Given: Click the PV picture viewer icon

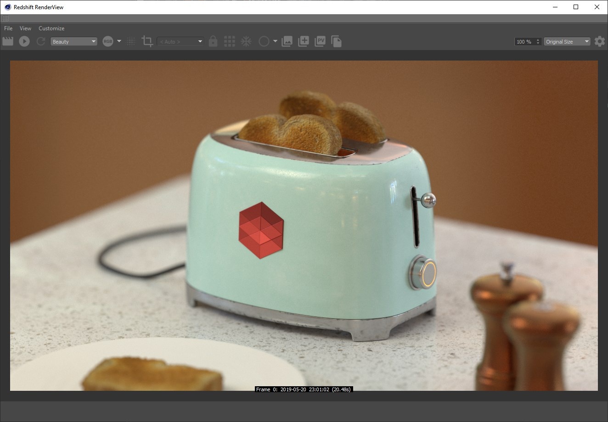Looking at the screenshot, I should (320, 41).
